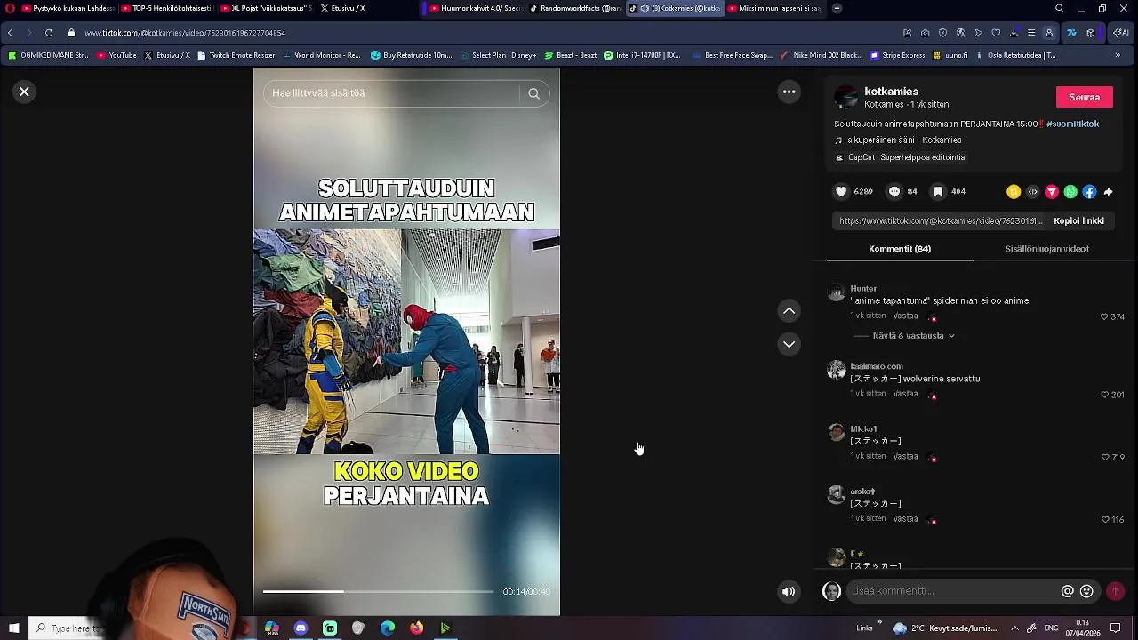Expand hidden bookmarks with double chevron

[1118, 55]
